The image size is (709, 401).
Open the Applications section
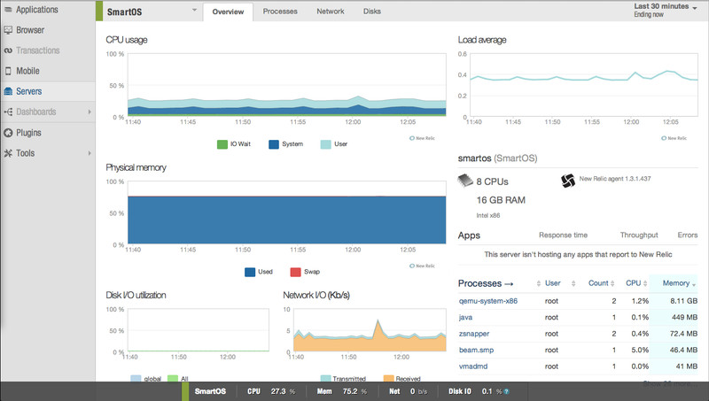(37, 10)
